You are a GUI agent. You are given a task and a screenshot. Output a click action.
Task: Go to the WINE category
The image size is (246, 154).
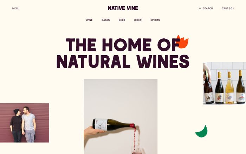coord(89,20)
